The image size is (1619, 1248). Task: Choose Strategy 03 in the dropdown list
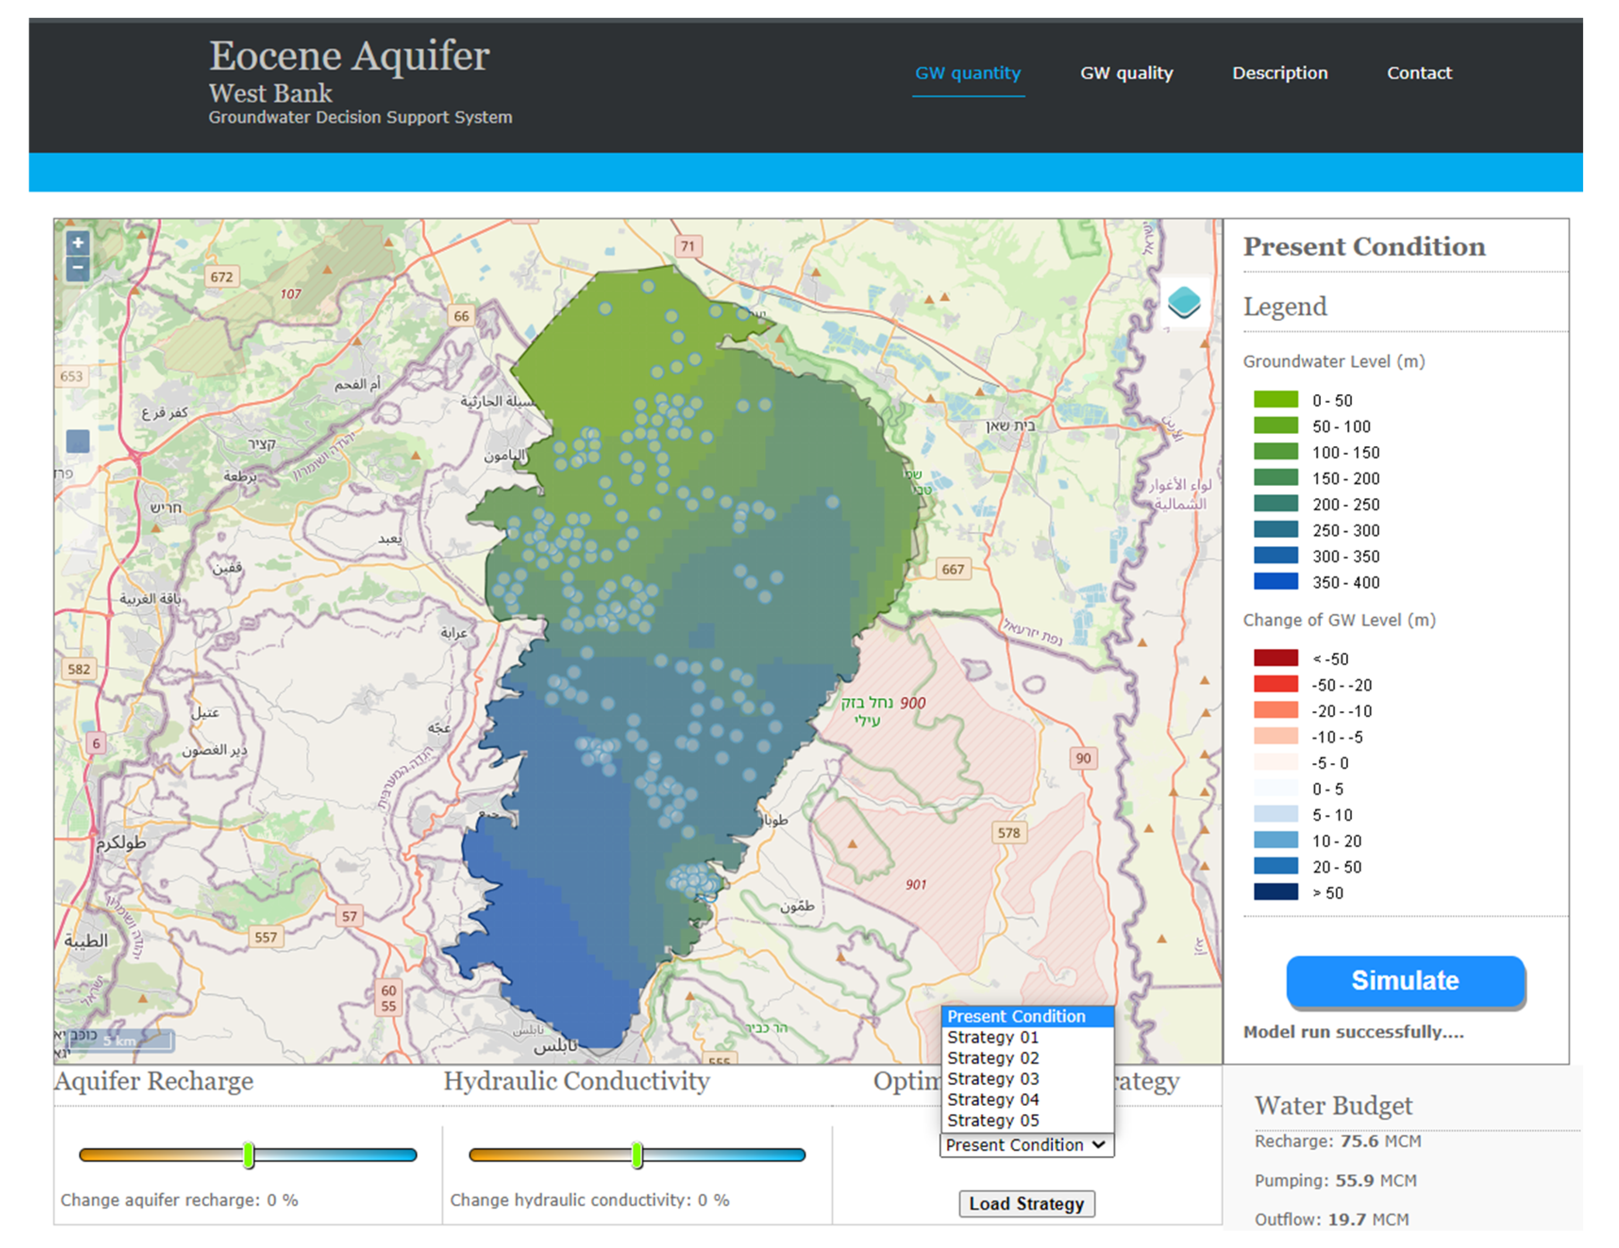point(993,1079)
